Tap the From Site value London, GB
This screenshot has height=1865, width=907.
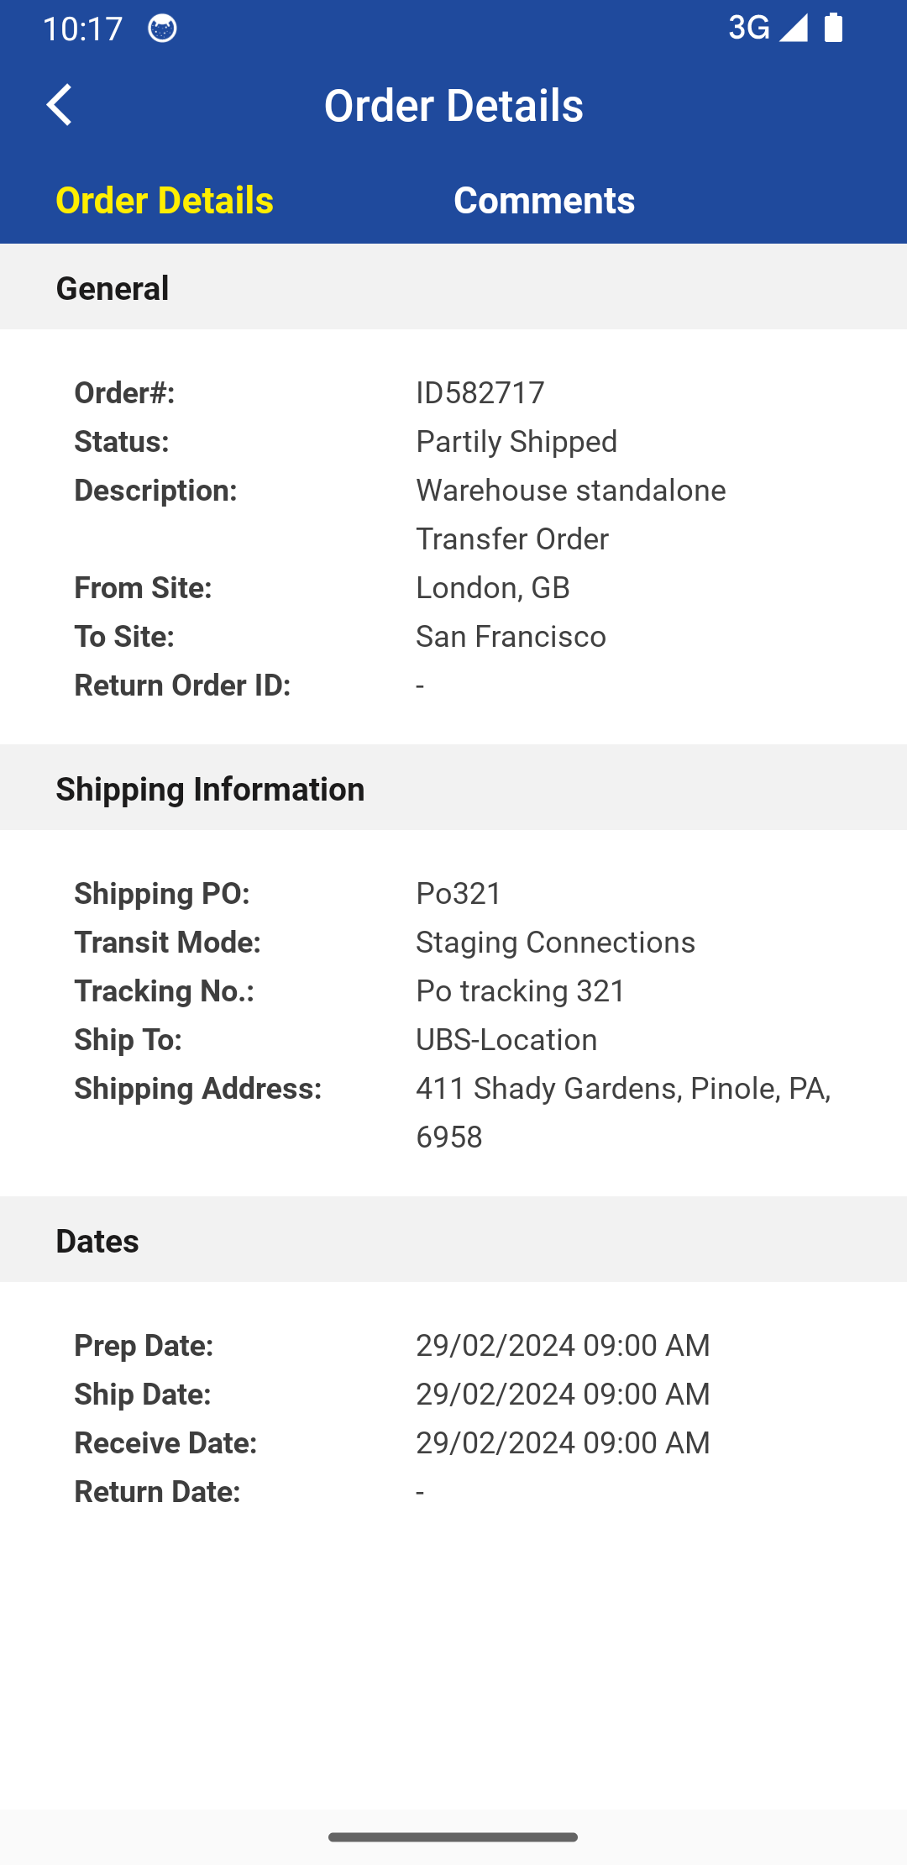point(493,587)
